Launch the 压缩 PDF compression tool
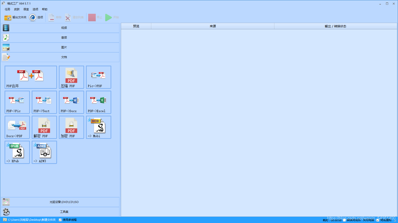Image resolution: width=398 pixels, height=223 pixels. pos(71,77)
